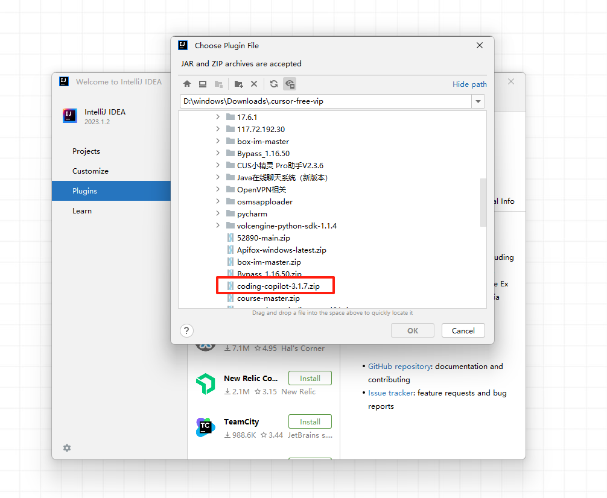Expand the box-im-master folder node

(218, 141)
